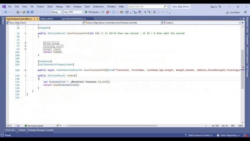
Task: Click the split editor window icon
Action: [x=243, y=23]
